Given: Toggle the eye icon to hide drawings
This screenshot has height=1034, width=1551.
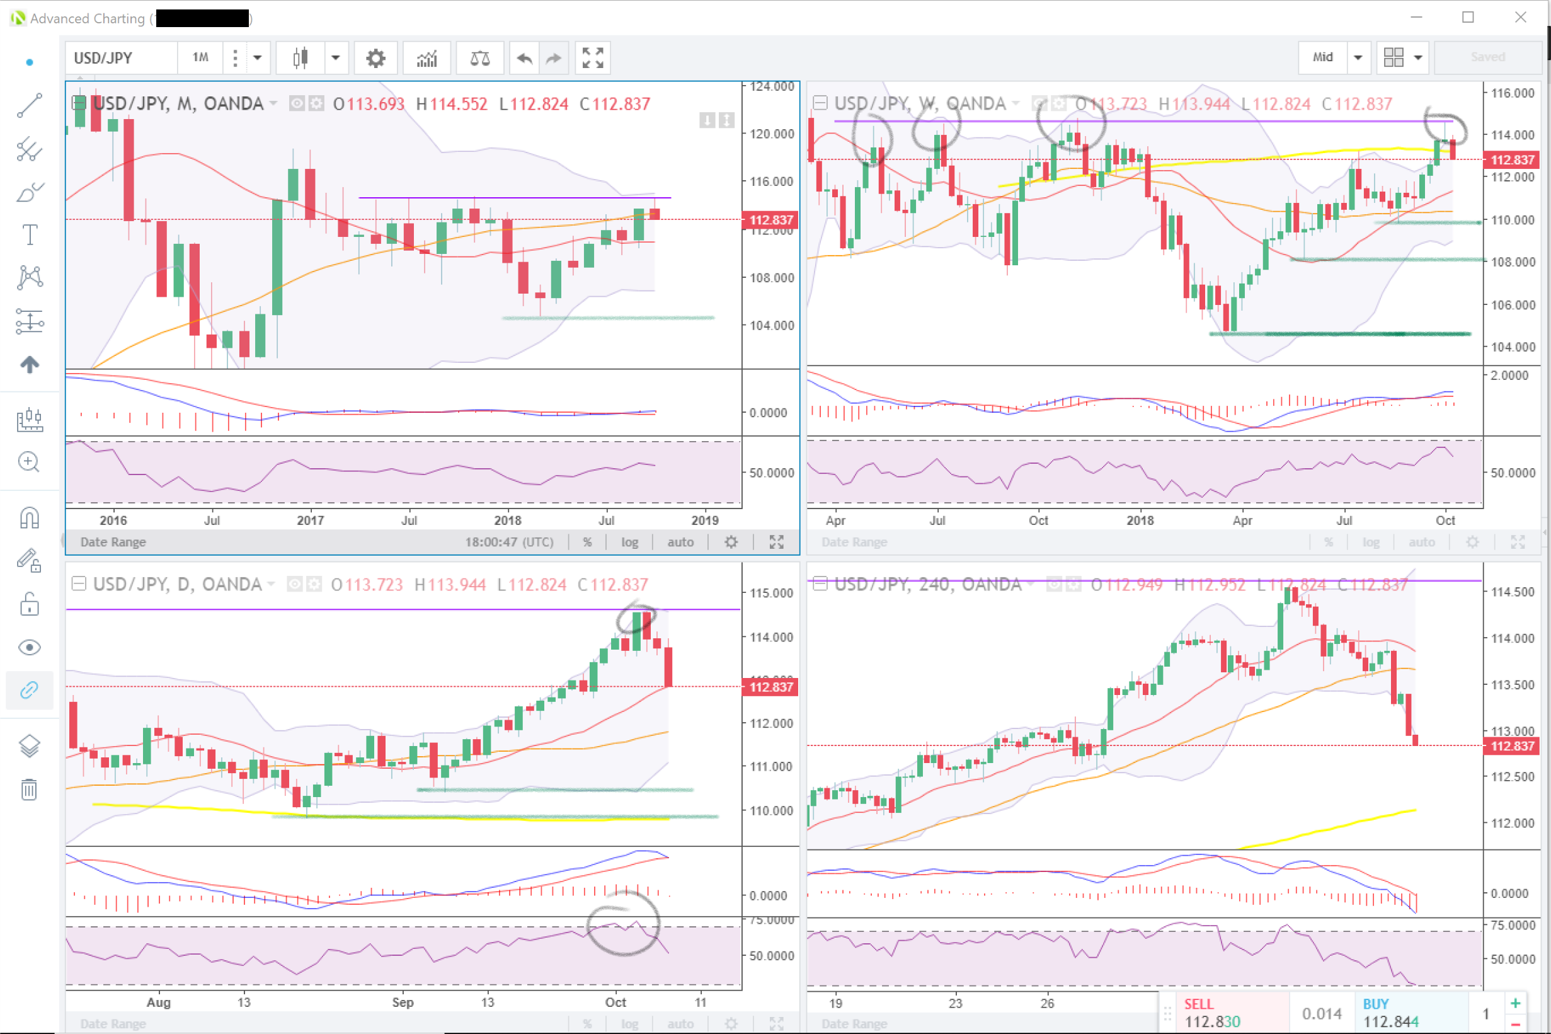Looking at the screenshot, I should tap(29, 647).
